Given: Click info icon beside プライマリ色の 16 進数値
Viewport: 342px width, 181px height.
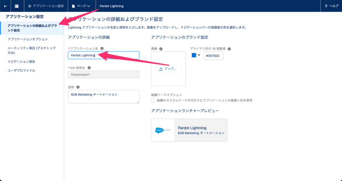Looking at the screenshot, I should coord(229,49).
